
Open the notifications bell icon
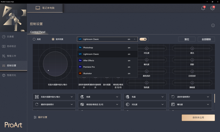203,8
